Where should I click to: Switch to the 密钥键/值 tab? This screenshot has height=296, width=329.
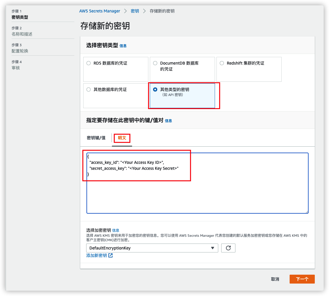tap(96, 138)
